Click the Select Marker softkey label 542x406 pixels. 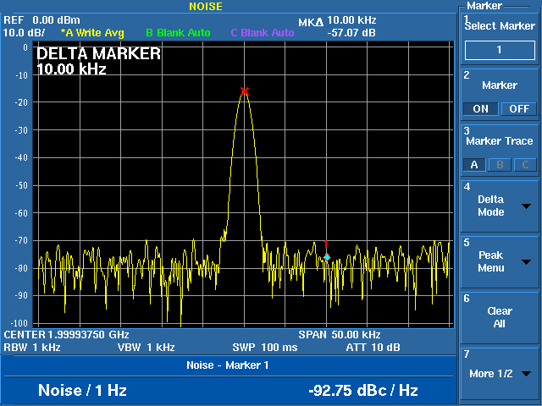[x=500, y=26]
